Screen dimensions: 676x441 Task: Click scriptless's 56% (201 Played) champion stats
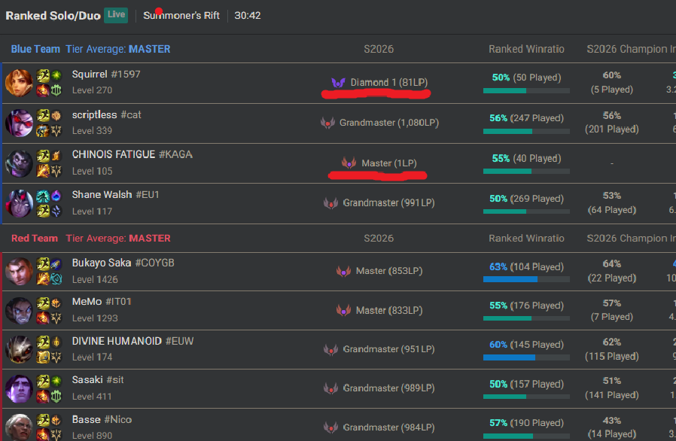(612, 123)
